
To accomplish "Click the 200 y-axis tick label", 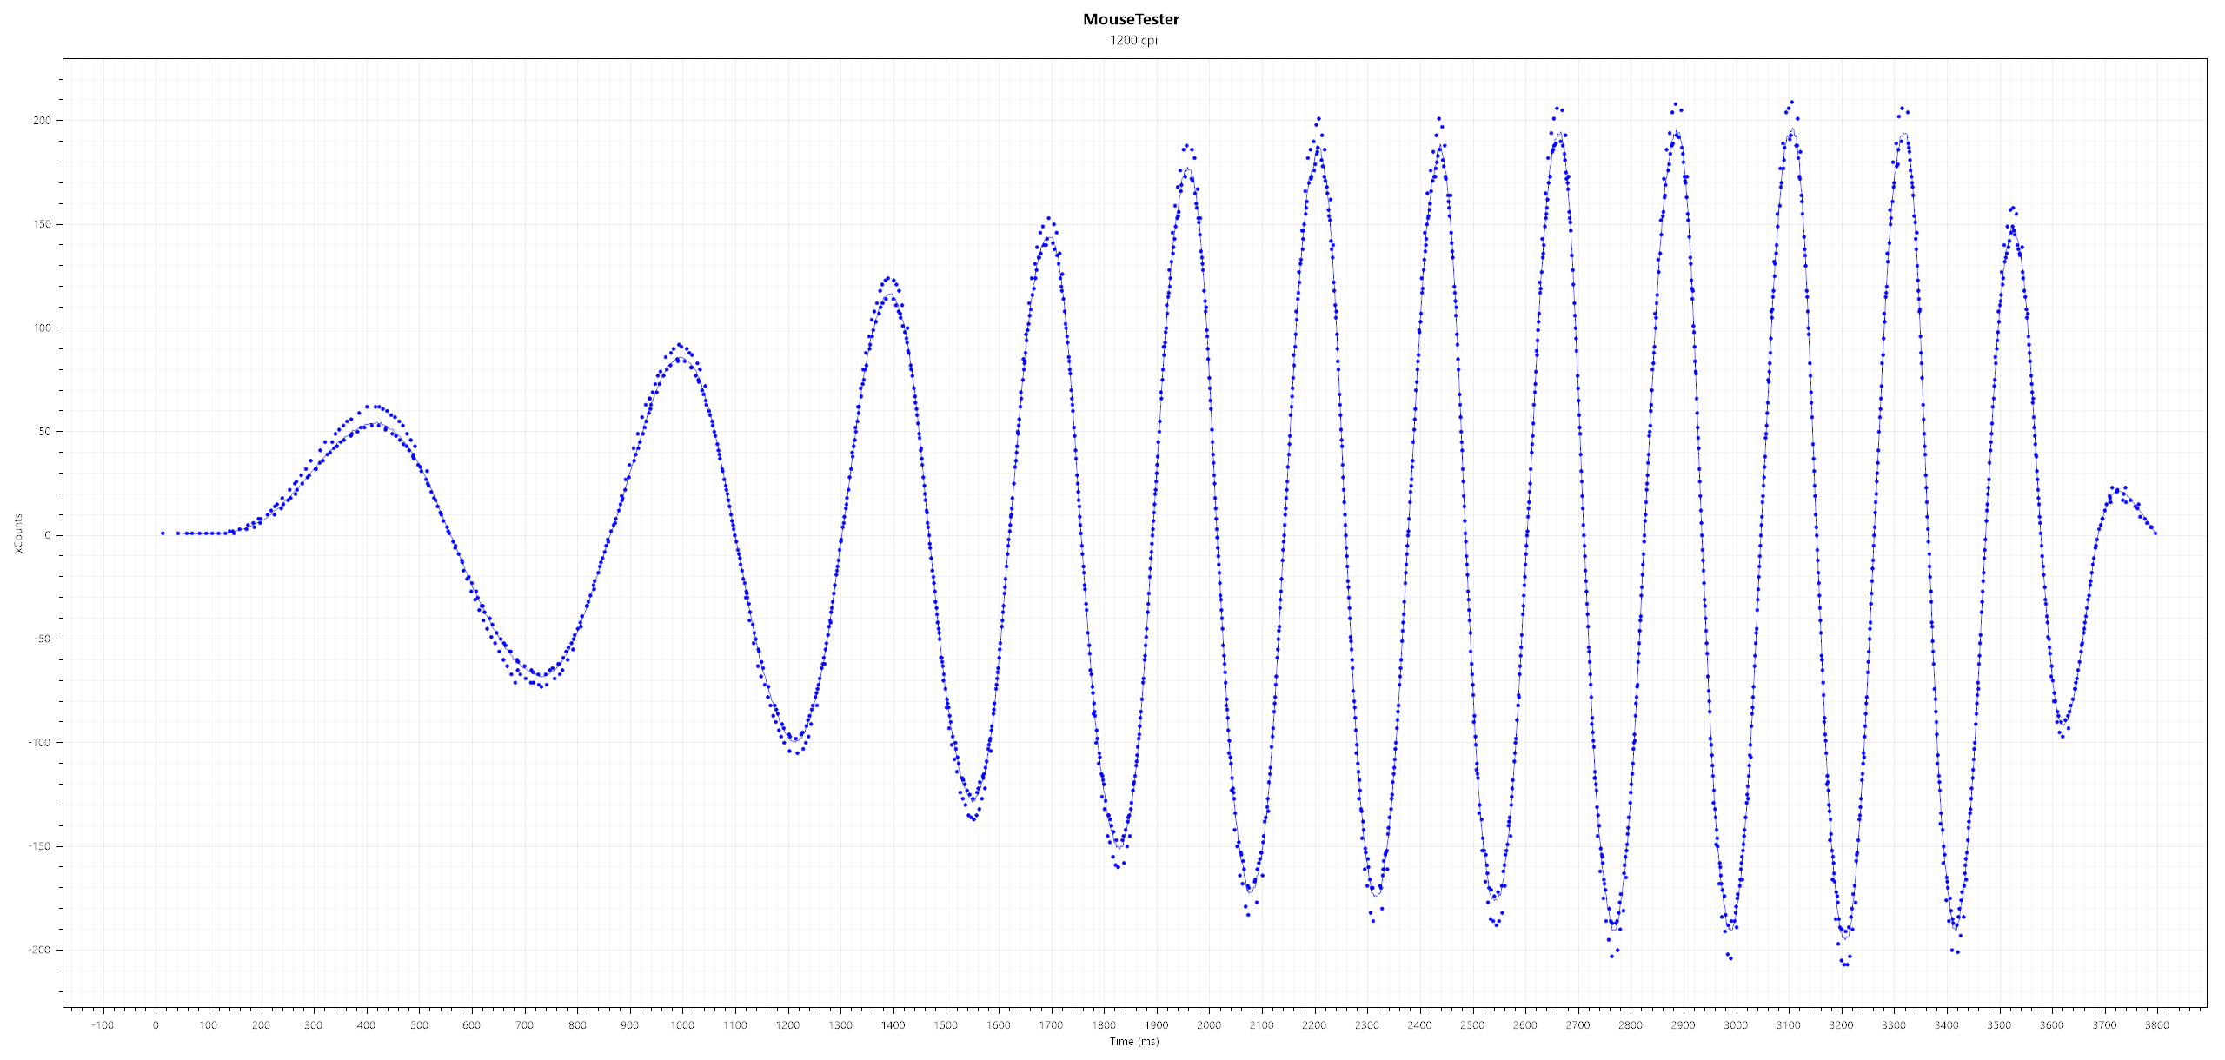I will (x=42, y=120).
